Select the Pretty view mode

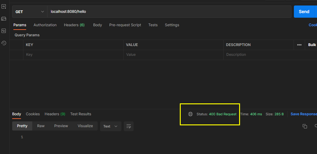tap(22, 126)
